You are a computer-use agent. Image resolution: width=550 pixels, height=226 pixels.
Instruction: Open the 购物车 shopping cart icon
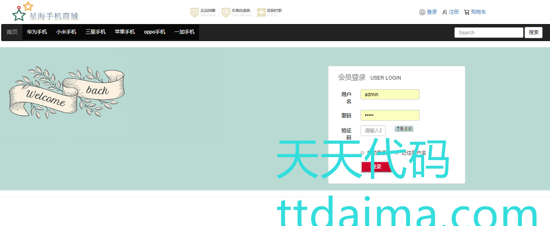point(467,12)
